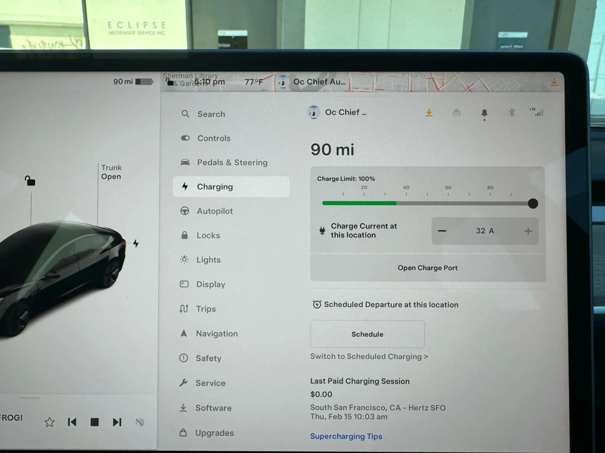Stop the media playback
The image size is (605, 453).
(x=95, y=422)
